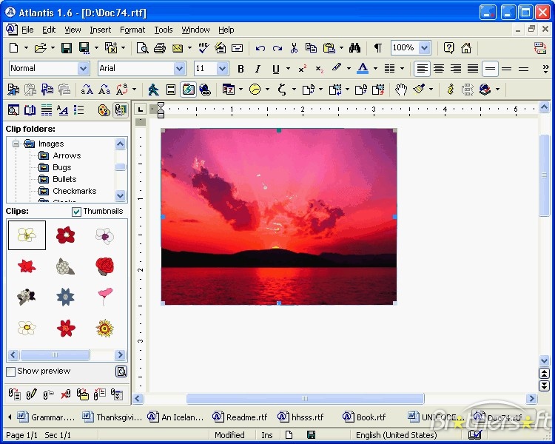Open the Format menu
This screenshot has width=555, height=444.
(132, 30)
